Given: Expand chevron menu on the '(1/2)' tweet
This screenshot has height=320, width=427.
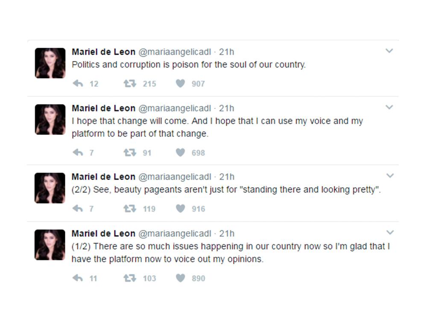Looking at the screenshot, I should click(x=389, y=233).
